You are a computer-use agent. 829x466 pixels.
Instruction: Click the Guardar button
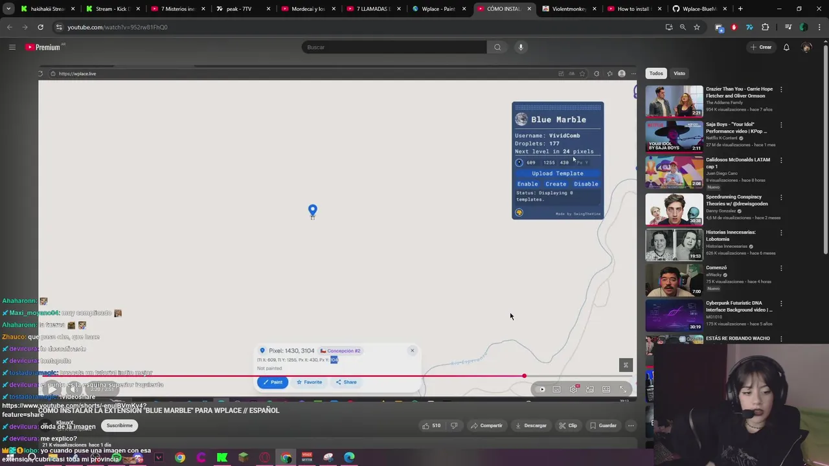pos(603,425)
